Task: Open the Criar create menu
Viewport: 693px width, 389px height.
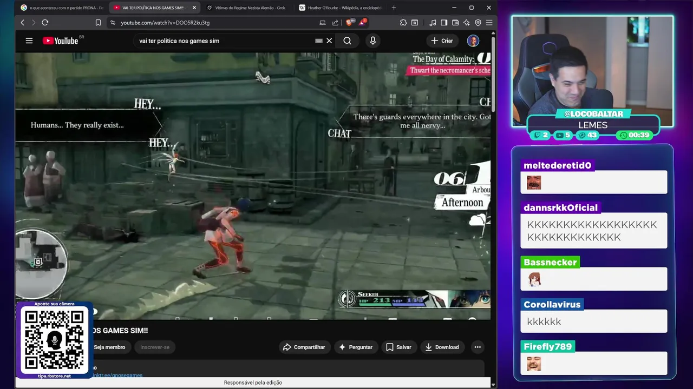Action: click(x=442, y=41)
